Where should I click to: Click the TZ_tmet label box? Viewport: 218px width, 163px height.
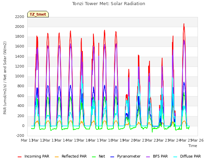[x=38, y=14]
